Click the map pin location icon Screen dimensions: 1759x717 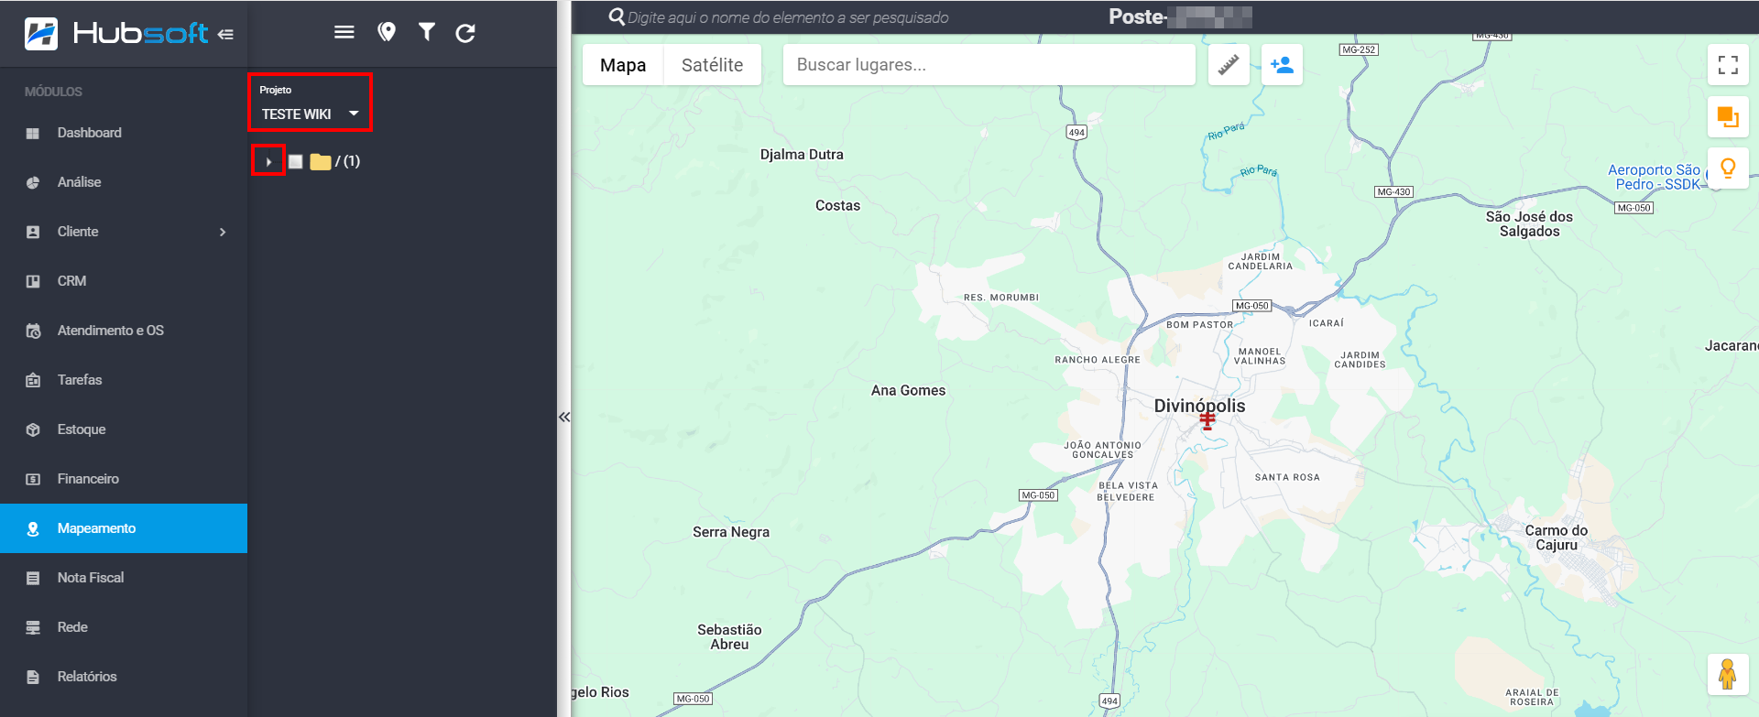[x=387, y=32]
